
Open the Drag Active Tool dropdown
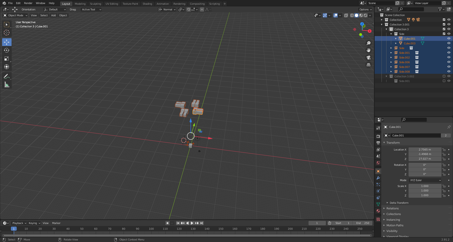[x=91, y=10]
